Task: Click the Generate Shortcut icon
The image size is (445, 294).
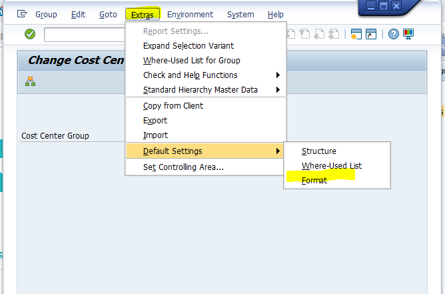Action: pyautogui.click(x=371, y=34)
